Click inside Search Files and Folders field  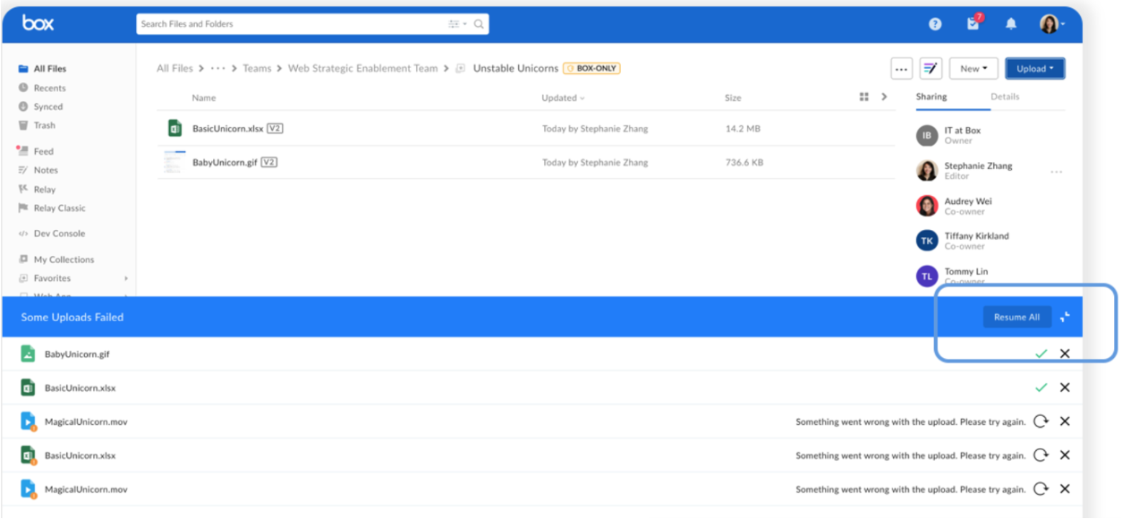291,24
